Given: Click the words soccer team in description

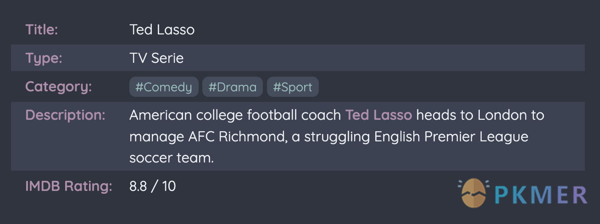Looking at the screenshot, I should [172, 158].
